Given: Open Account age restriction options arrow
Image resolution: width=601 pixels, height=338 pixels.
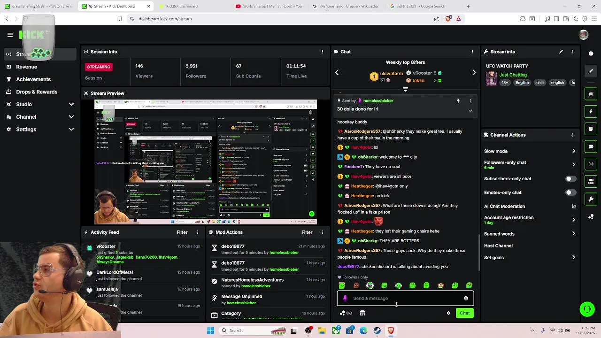Looking at the screenshot, I should click(x=573, y=220).
